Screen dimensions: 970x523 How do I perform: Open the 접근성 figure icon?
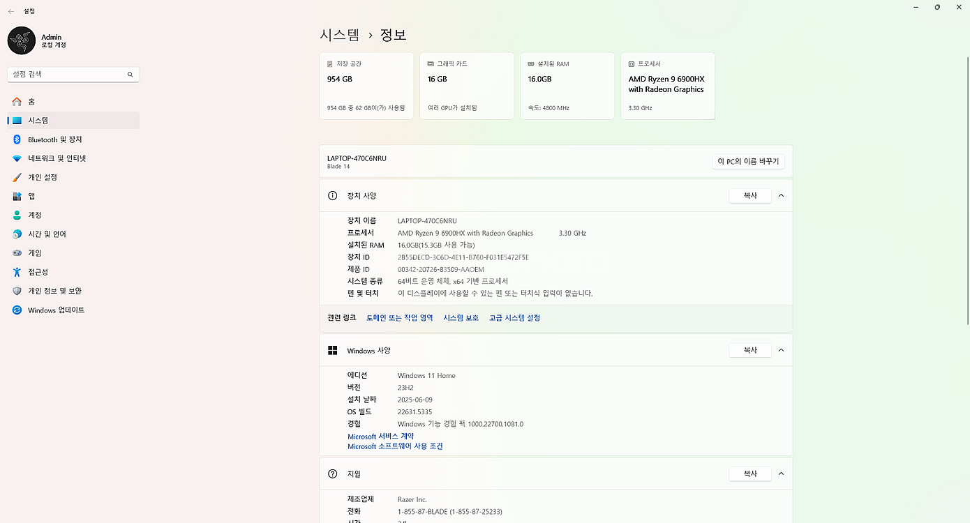[17, 272]
